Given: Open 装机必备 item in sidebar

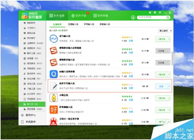Looking at the screenshot, I should coord(29,33).
